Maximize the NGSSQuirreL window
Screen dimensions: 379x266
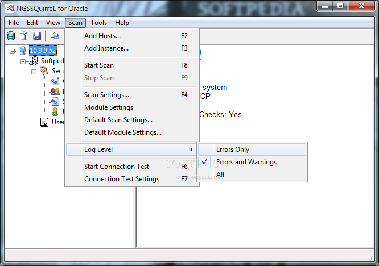point(340,6)
